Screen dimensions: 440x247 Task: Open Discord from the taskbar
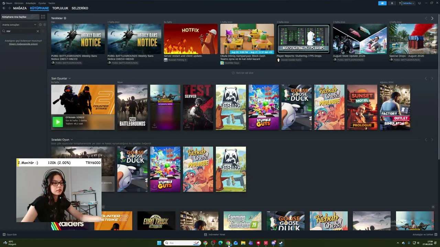pyautogui.click(x=273, y=243)
